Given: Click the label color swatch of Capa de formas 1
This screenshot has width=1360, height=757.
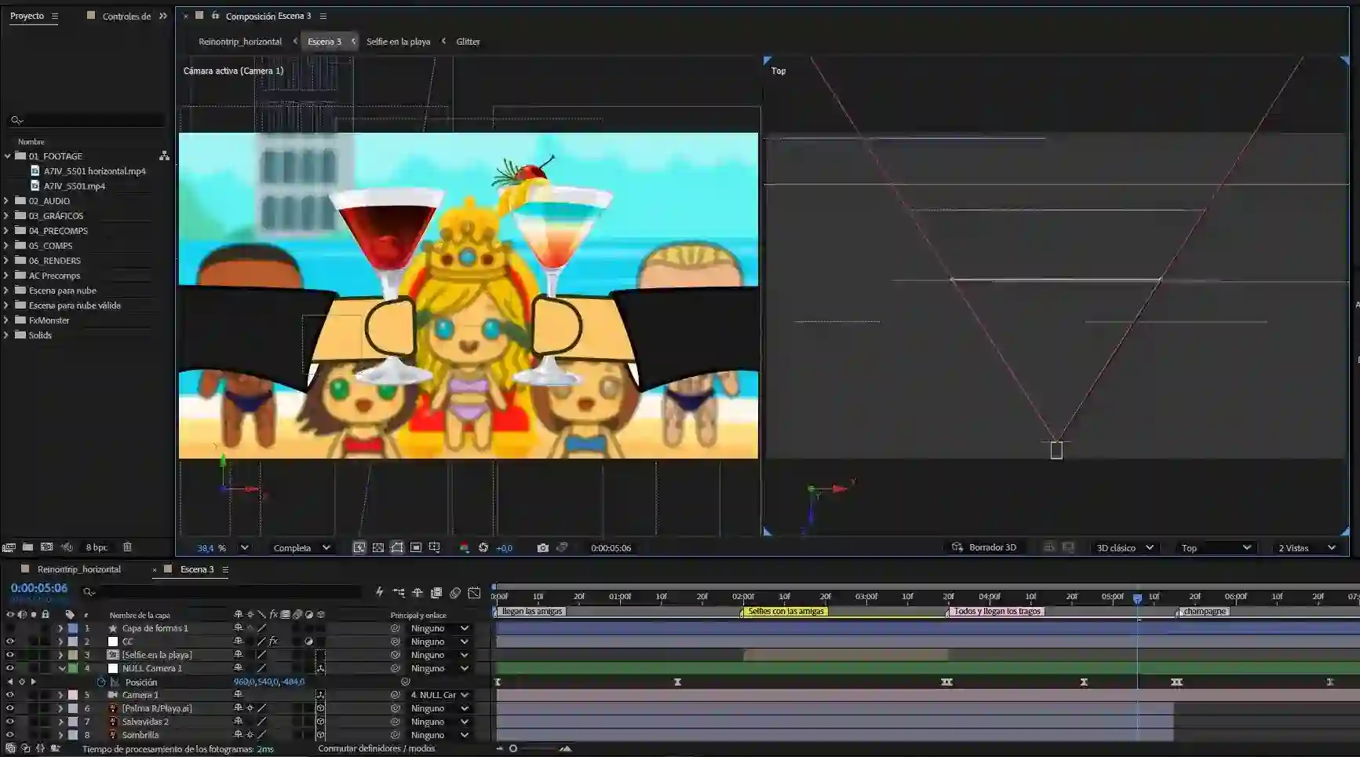Looking at the screenshot, I should 73,628.
